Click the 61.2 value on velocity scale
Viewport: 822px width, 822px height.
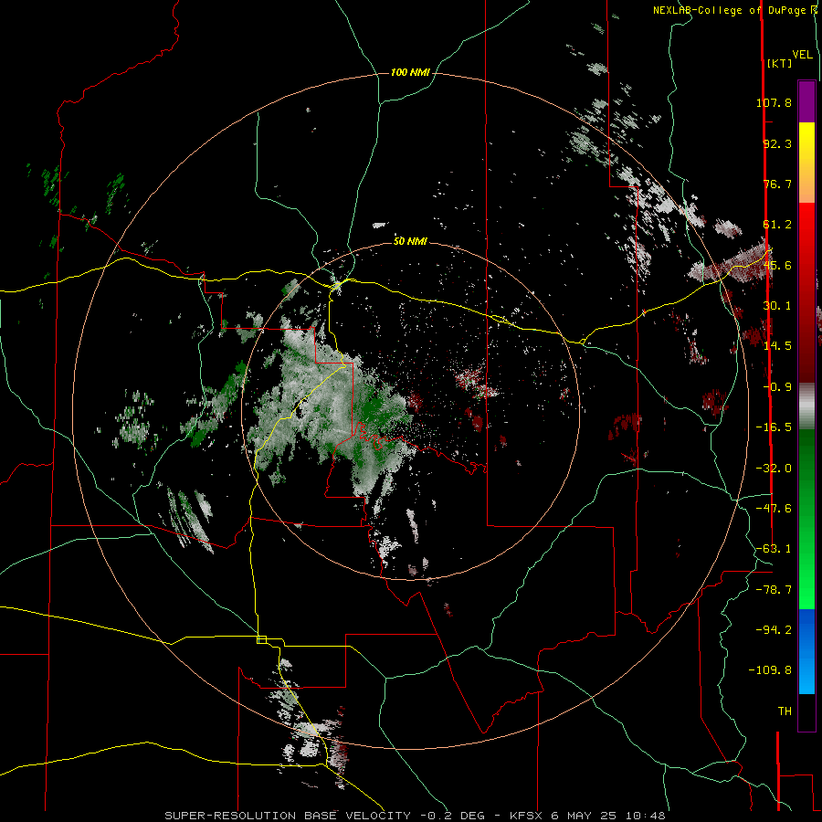pyautogui.click(x=777, y=225)
